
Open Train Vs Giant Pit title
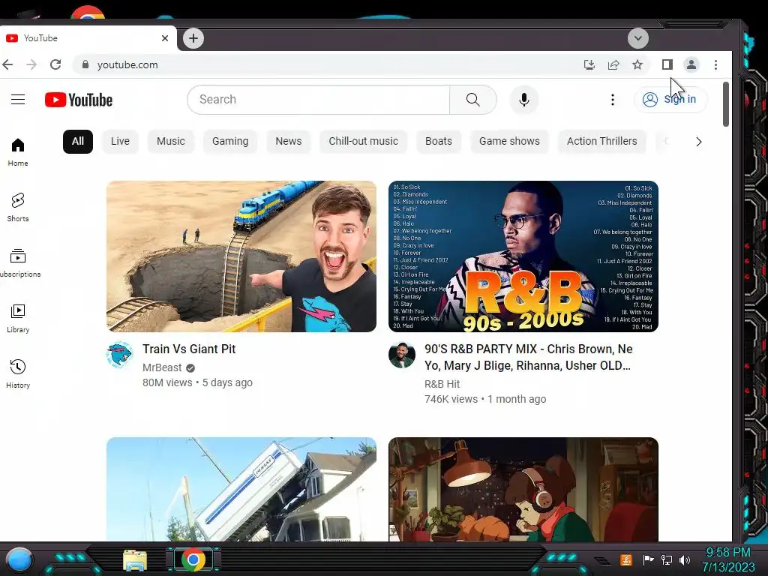tap(189, 349)
